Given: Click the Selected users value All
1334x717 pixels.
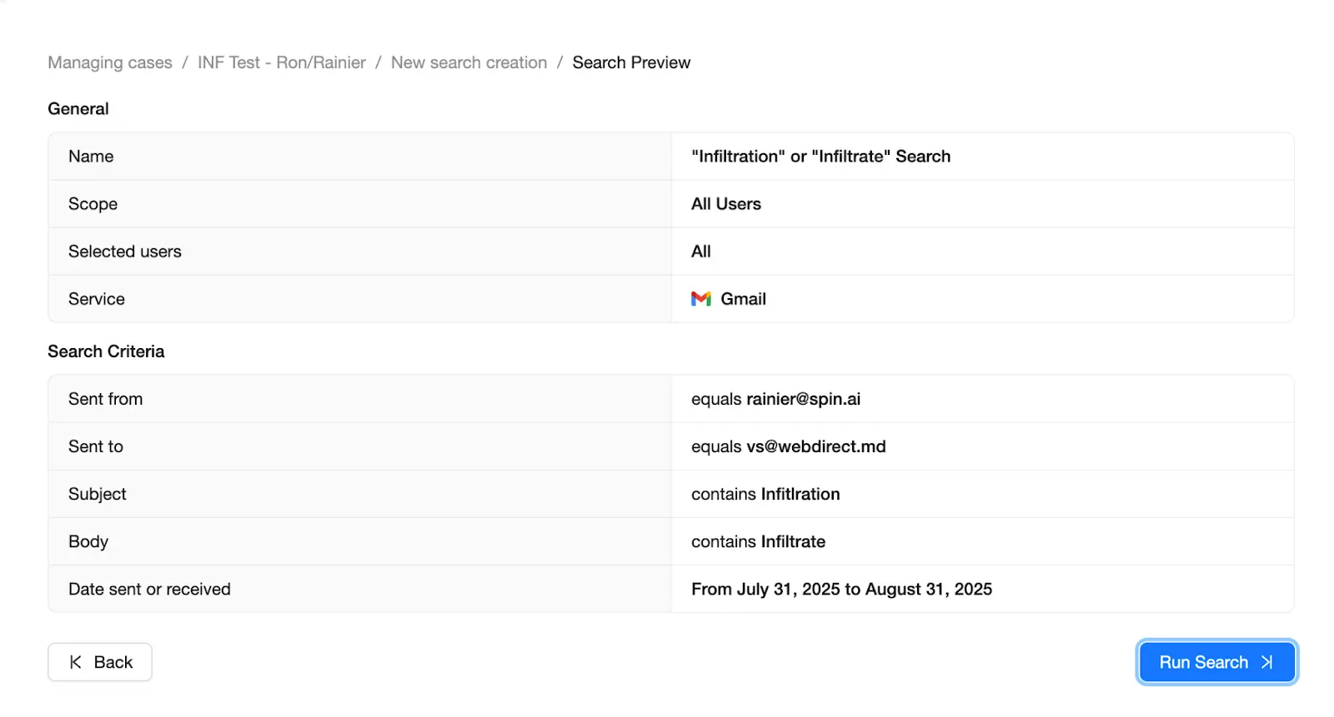Looking at the screenshot, I should tap(701, 251).
